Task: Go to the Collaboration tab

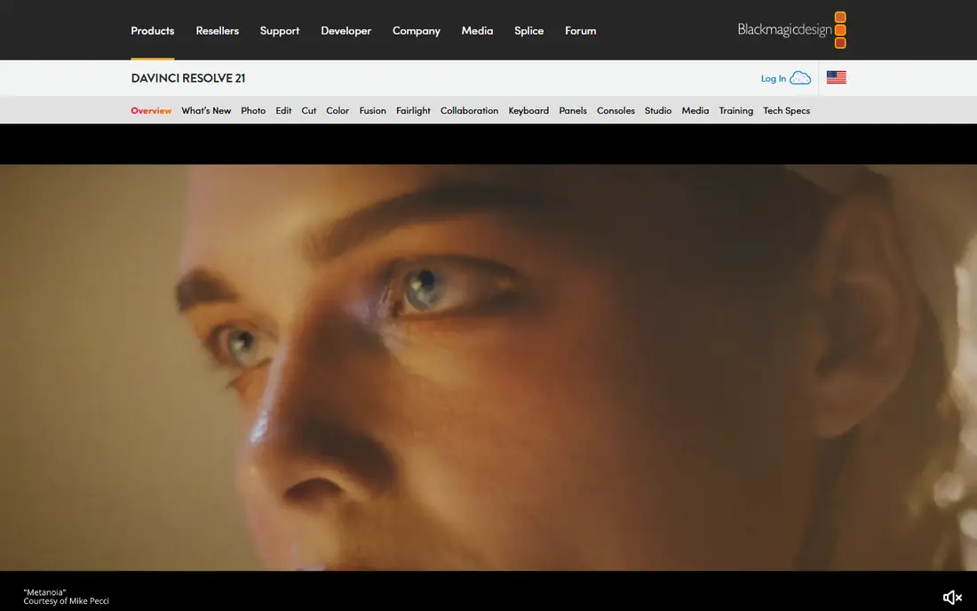Action: point(469,111)
